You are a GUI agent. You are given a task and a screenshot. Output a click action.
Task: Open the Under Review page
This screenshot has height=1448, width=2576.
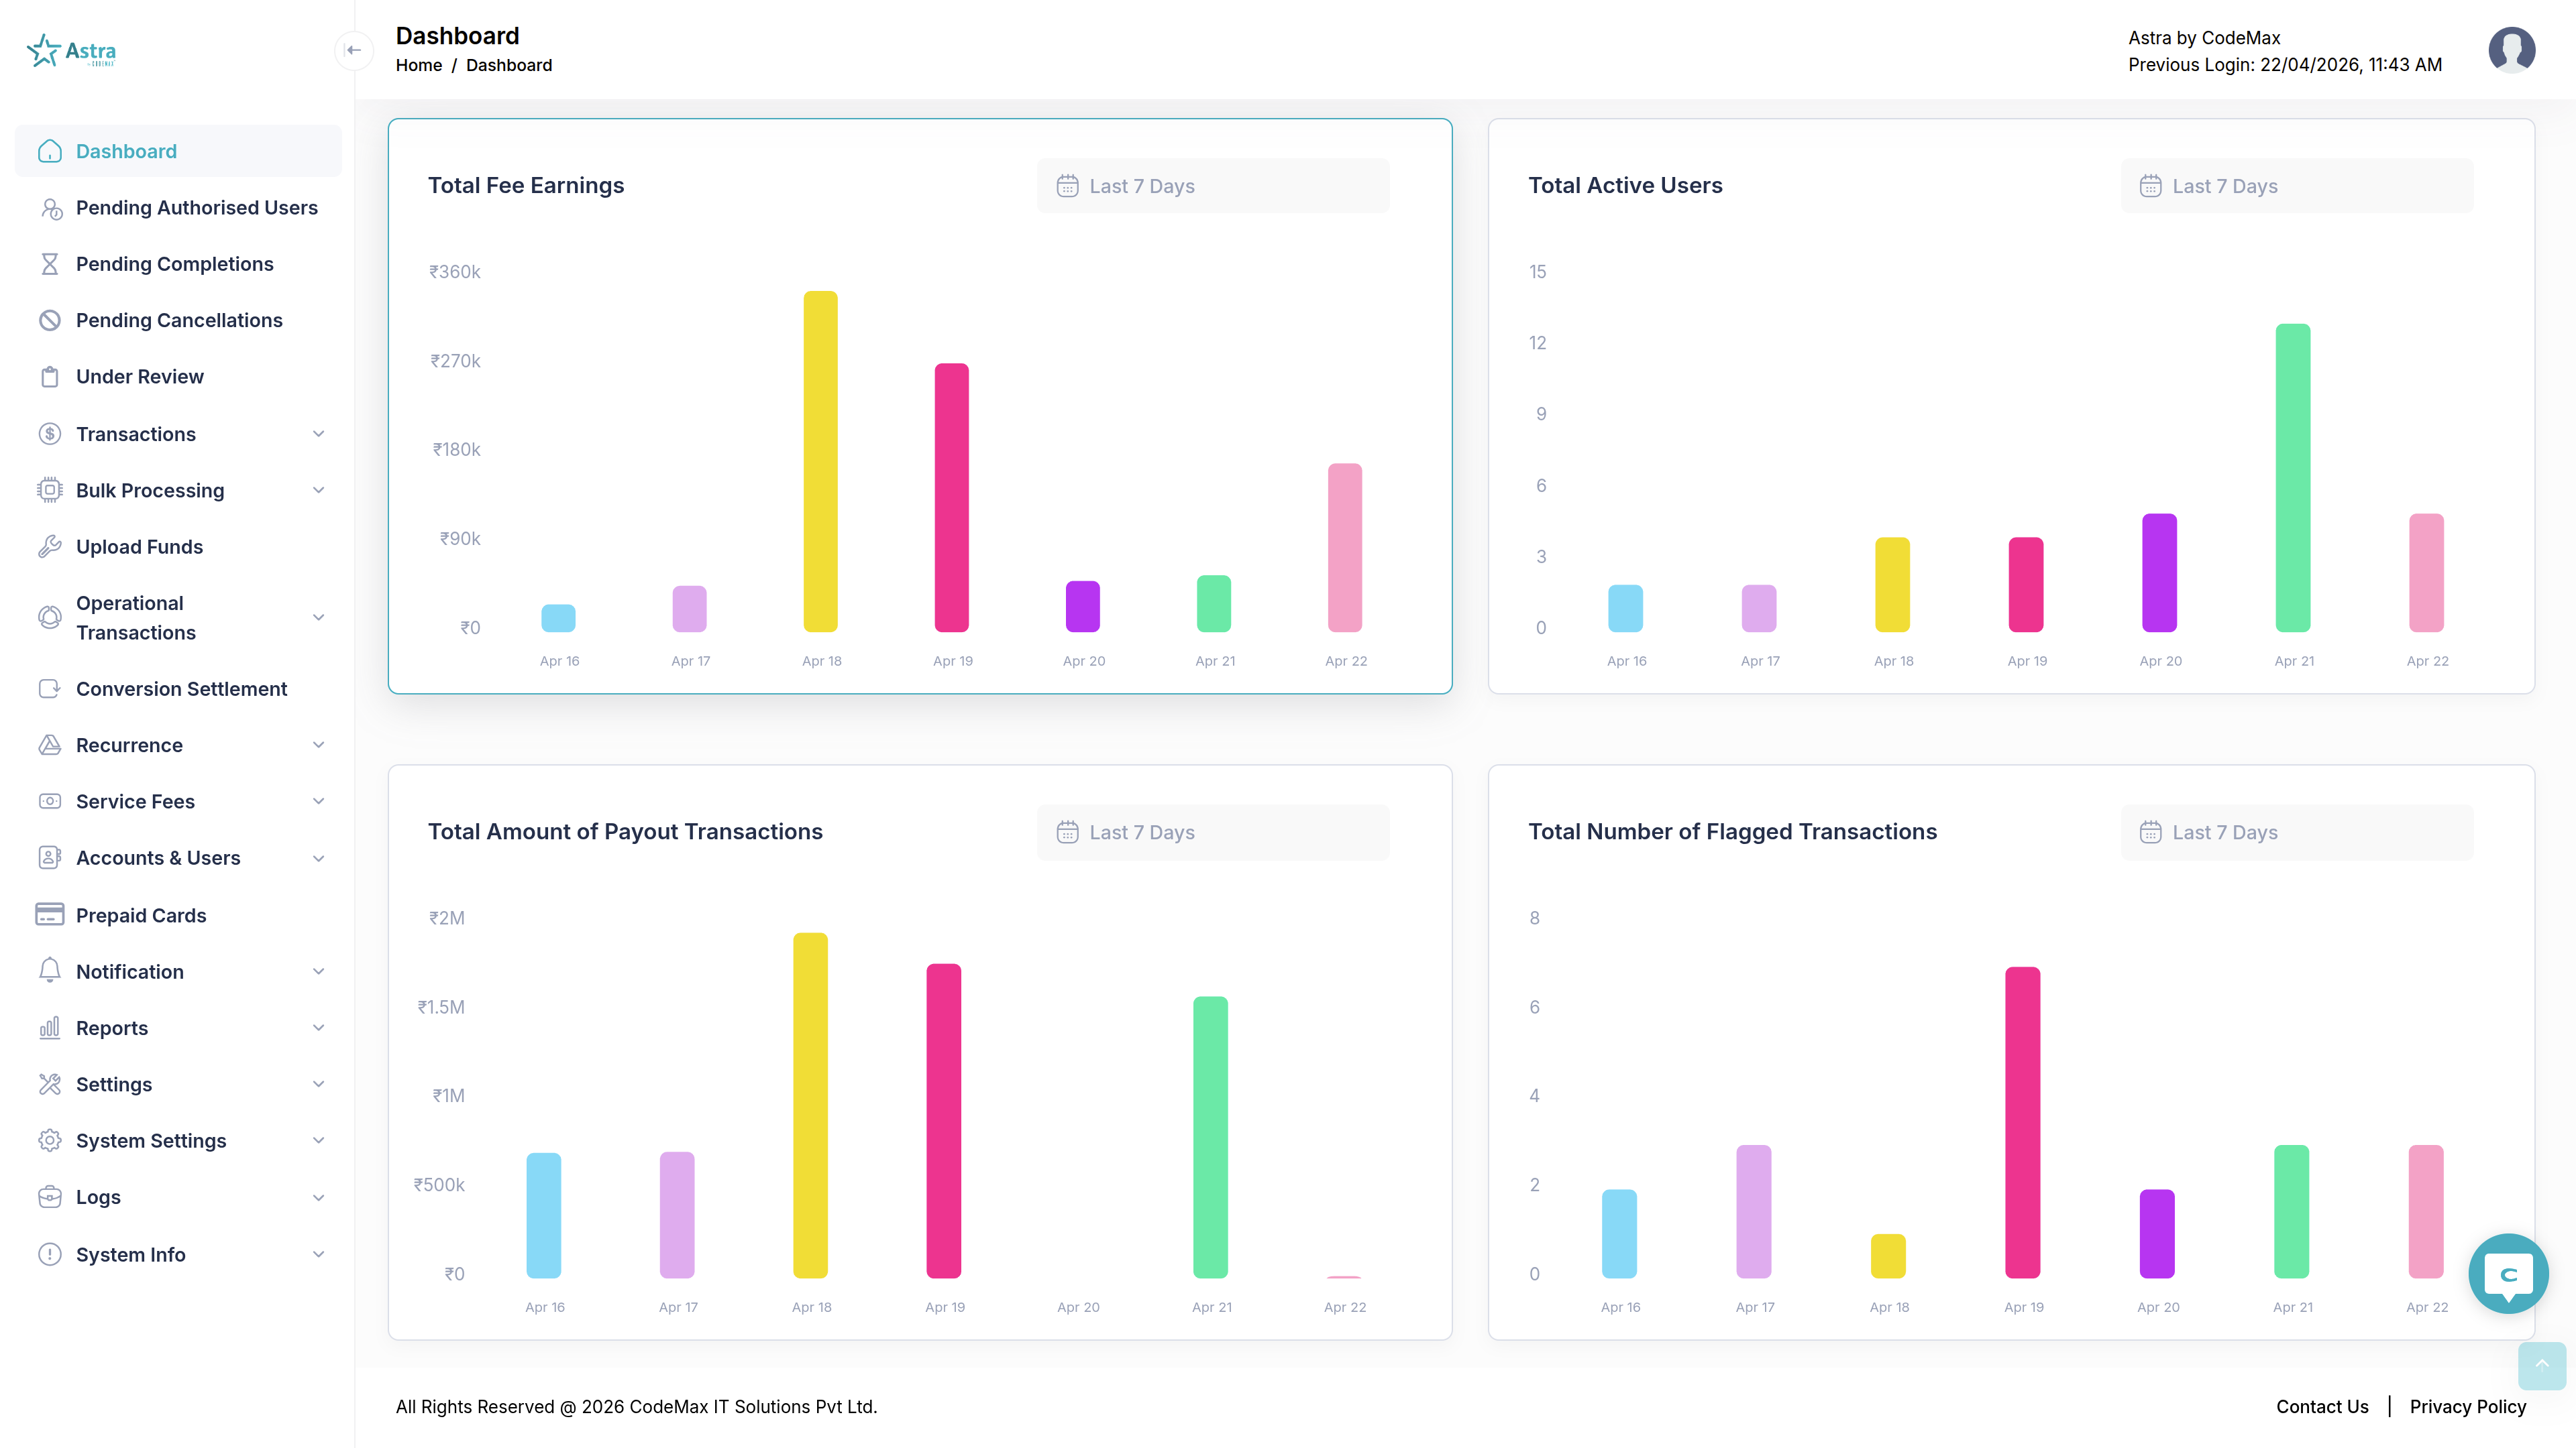(x=178, y=377)
